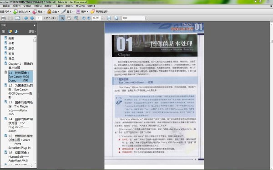The image size is (273, 170).
Task: Click the page number input field
Action: coord(39,18)
